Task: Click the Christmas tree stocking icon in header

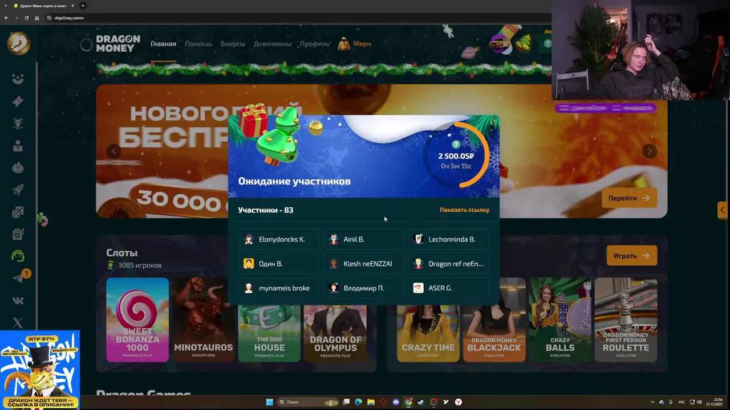Action: tap(524, 43)
